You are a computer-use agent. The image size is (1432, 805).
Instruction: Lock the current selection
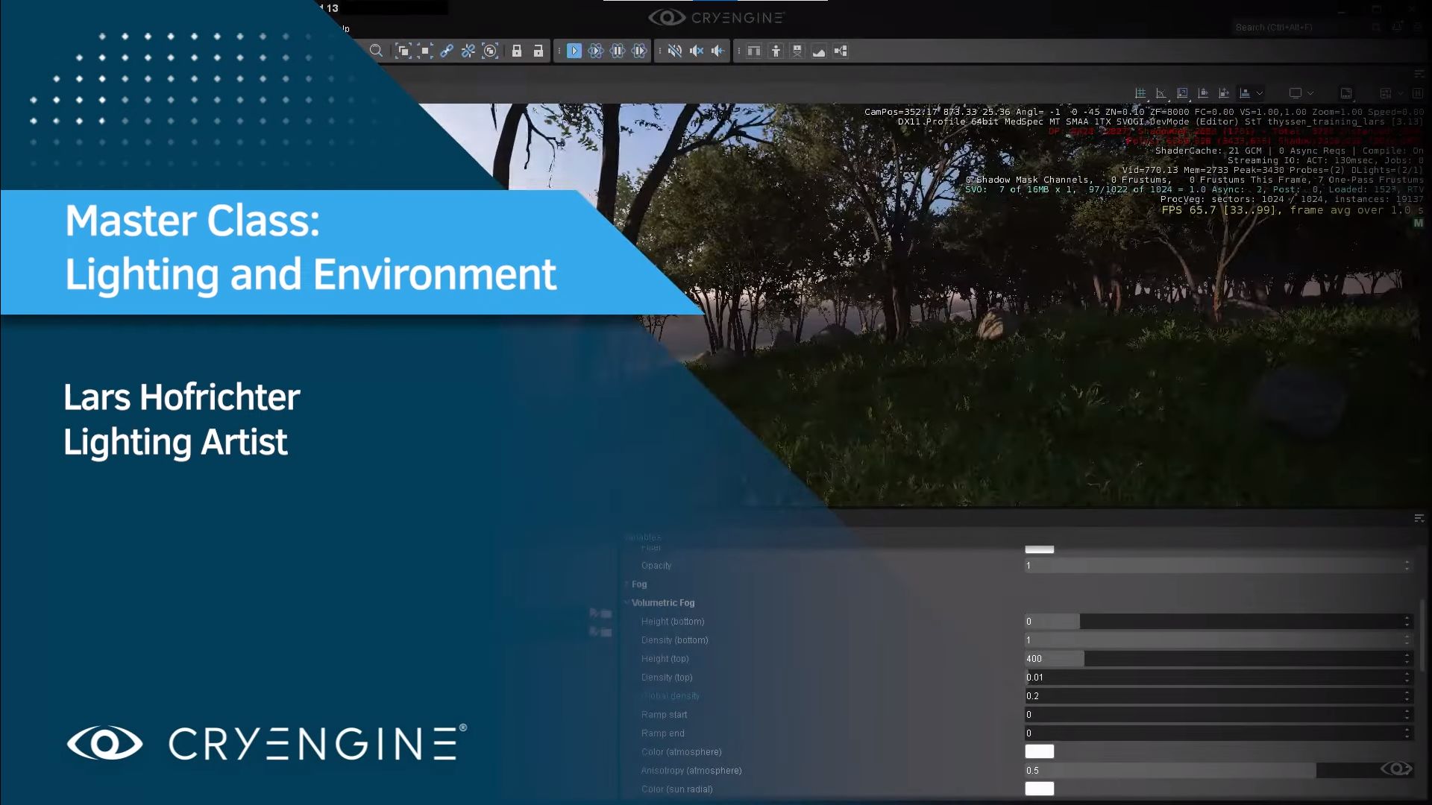(x=517, y=51)
